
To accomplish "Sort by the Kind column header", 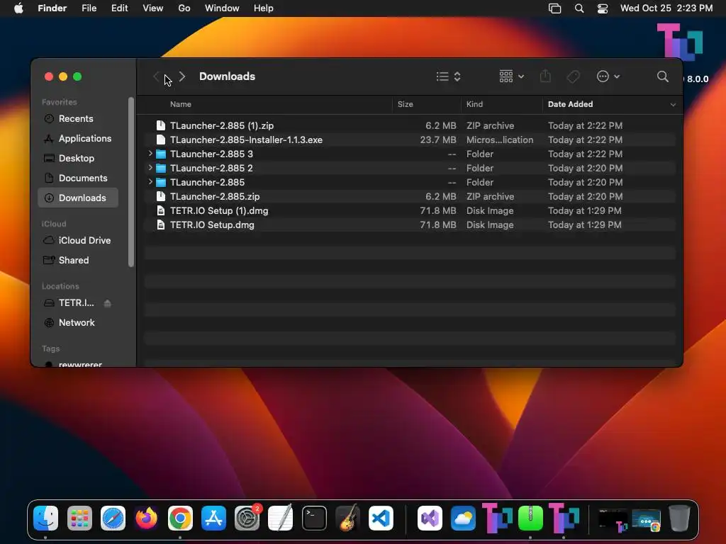I will (474, 105).
